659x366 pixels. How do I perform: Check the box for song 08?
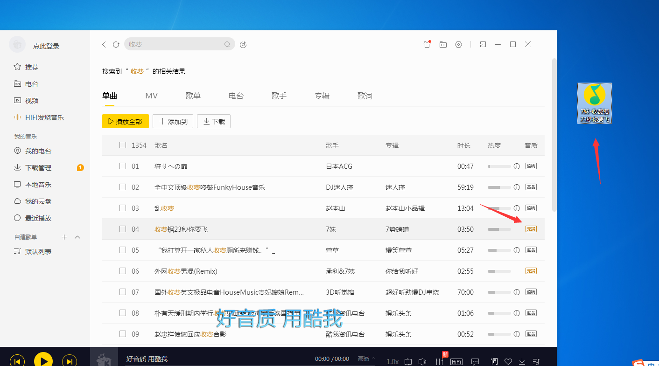click(x=123, y=313)
